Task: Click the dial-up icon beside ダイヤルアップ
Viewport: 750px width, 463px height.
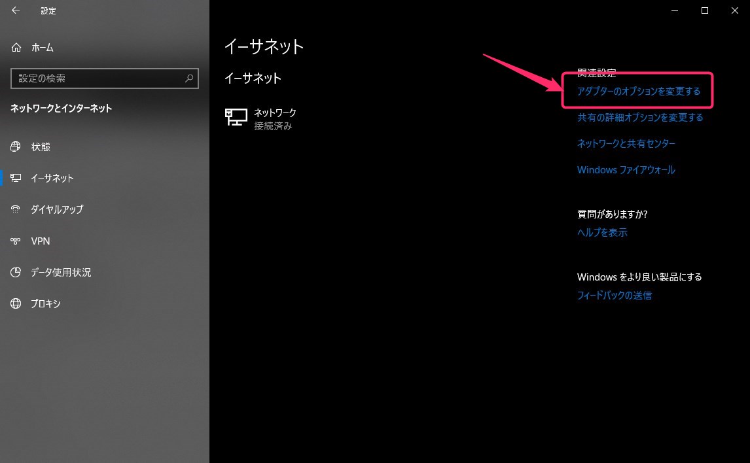Action: click(16, 209)
